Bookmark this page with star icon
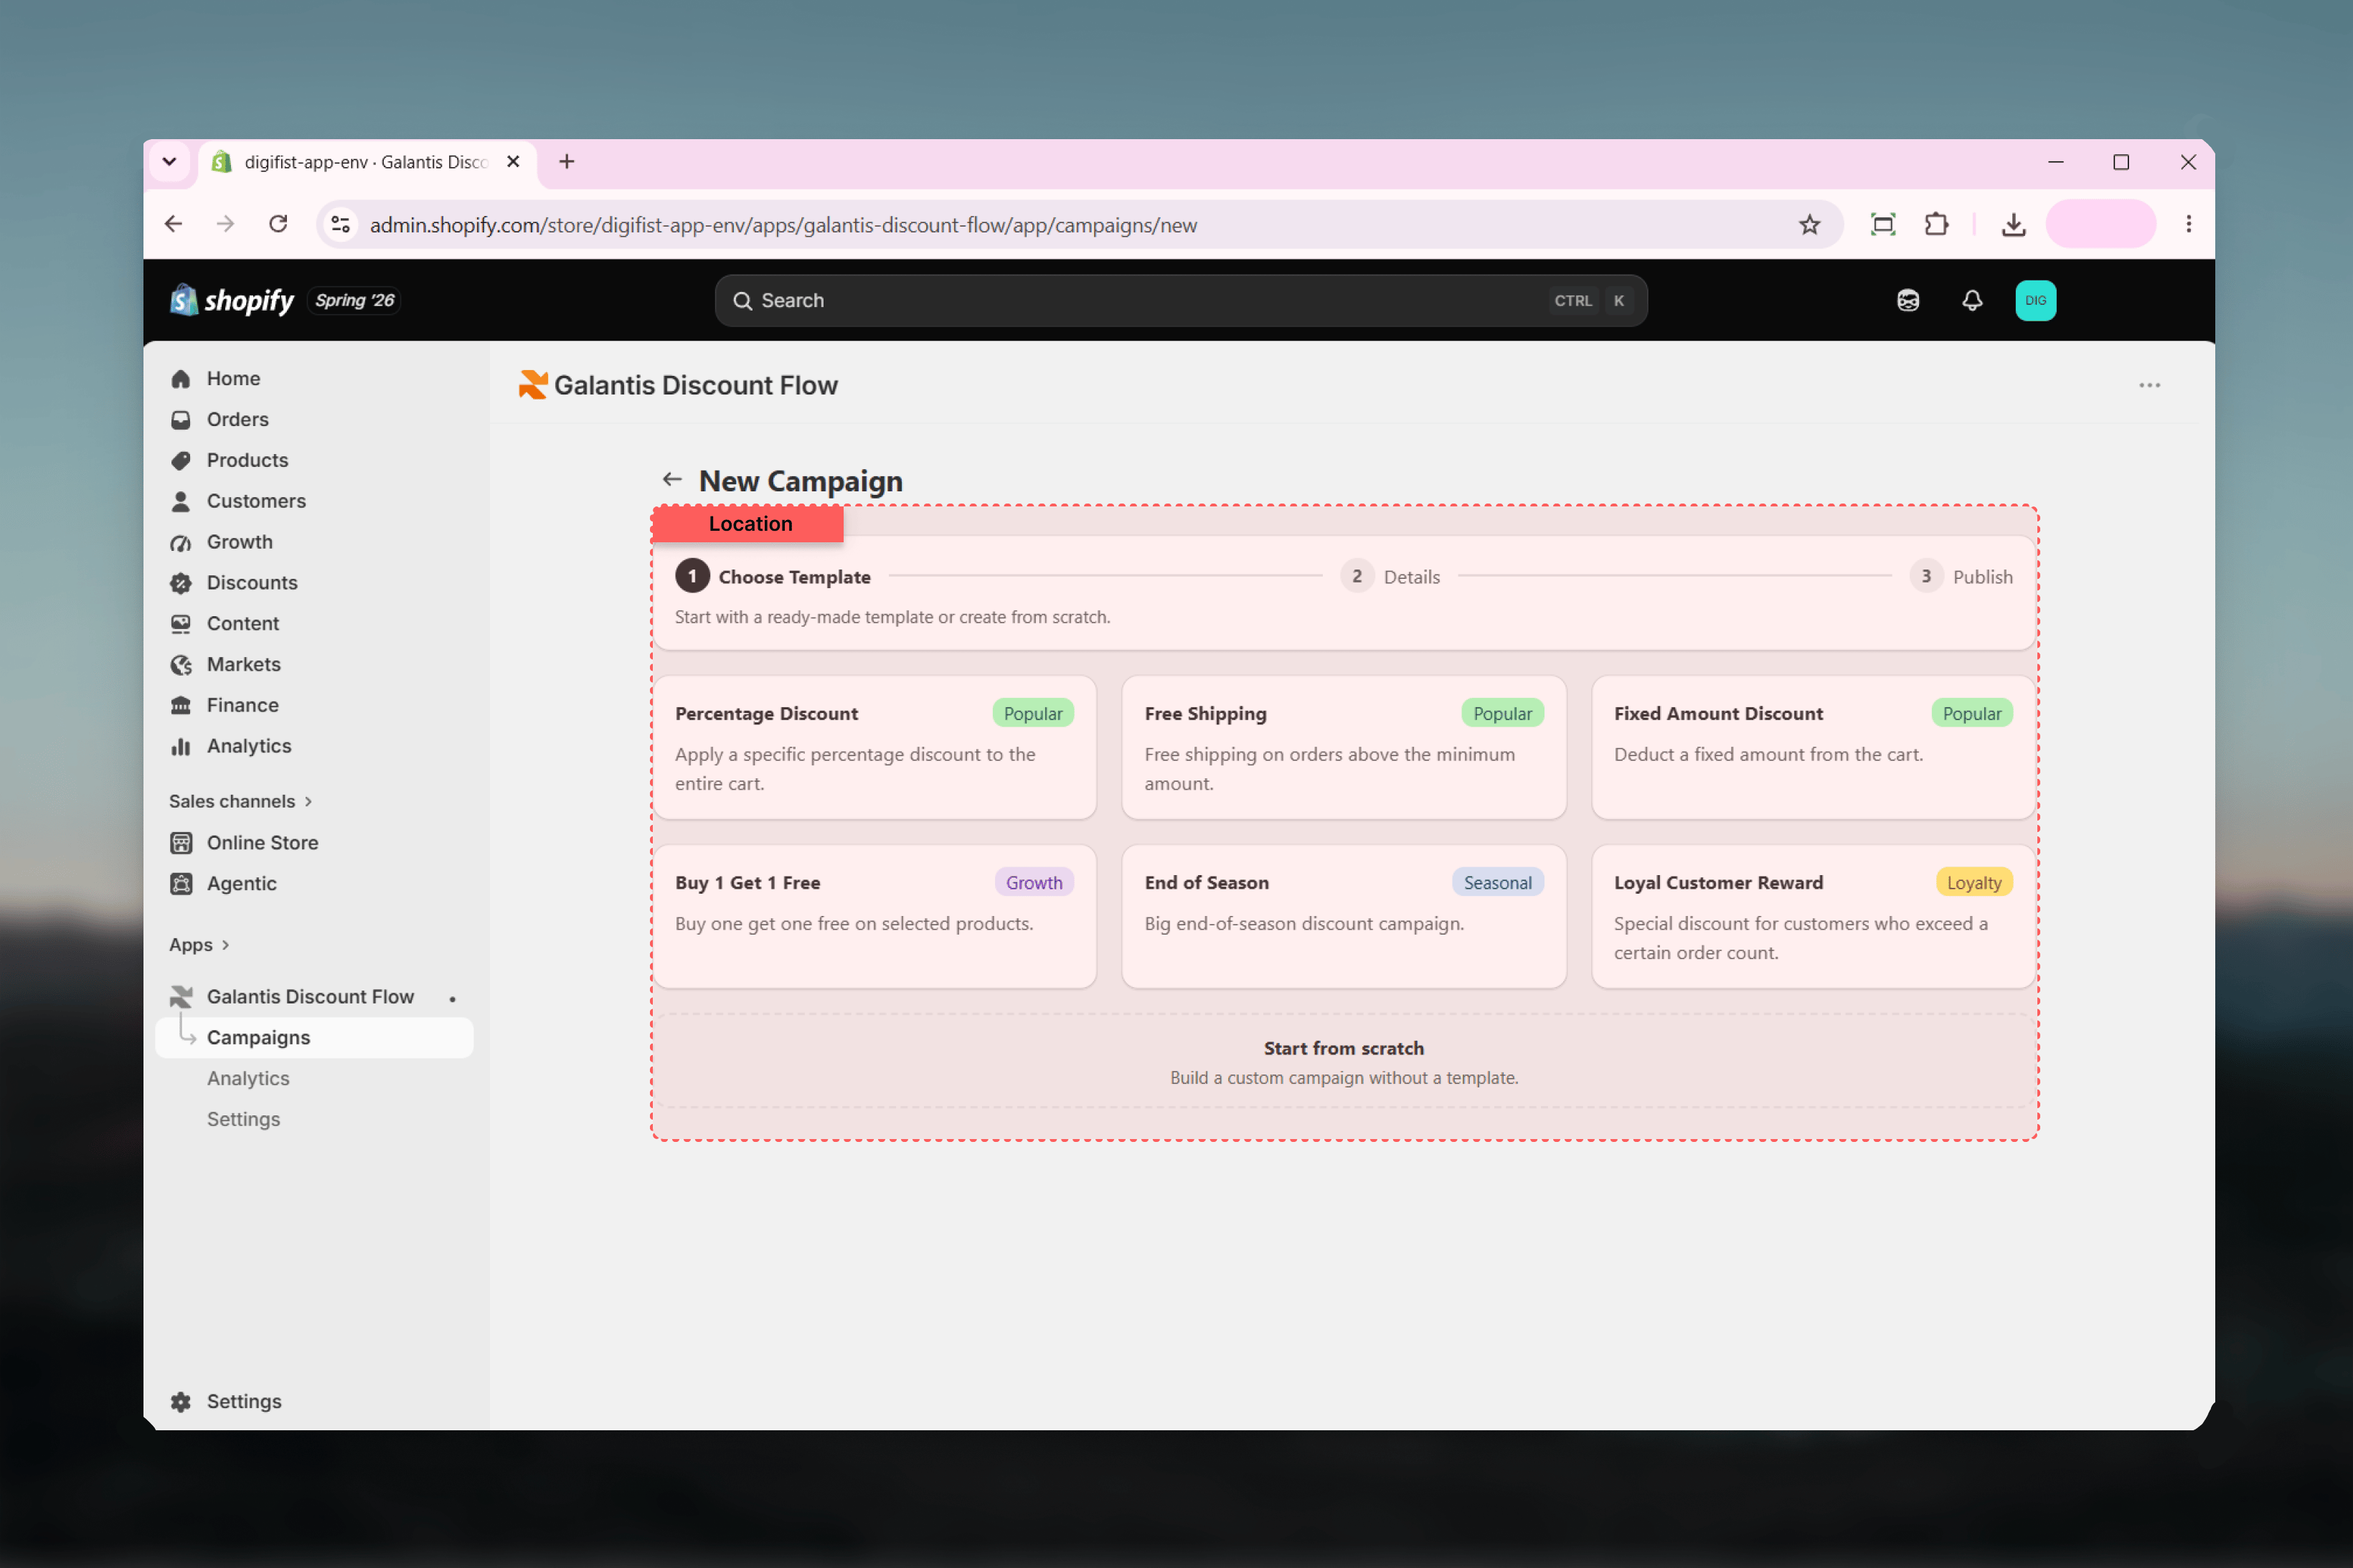 pyautogui.click(x=1810, y=225)
